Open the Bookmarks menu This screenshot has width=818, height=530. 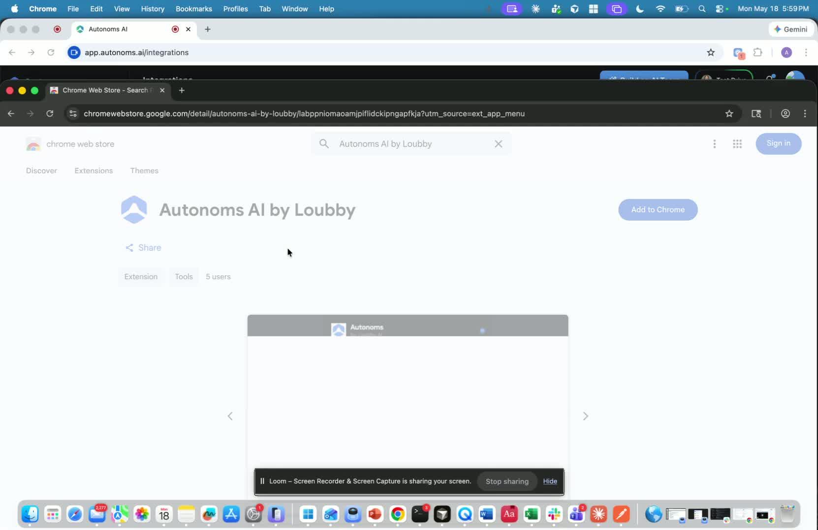(x=194, y=9)
